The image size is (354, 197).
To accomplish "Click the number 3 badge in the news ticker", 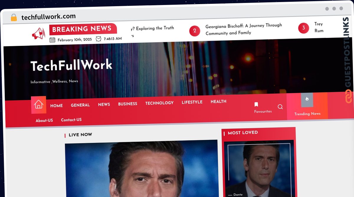I will pyautogui.click(x=304, y=28).
